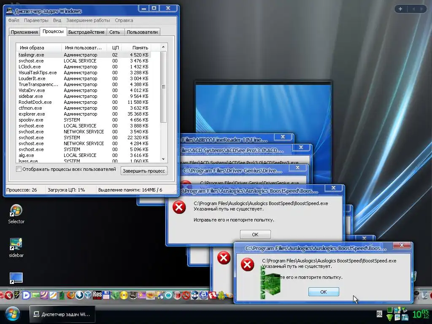Click the green taskbar clock
Image resolution: width=432 pixels, height=324 pixels.
click(421, 314)
